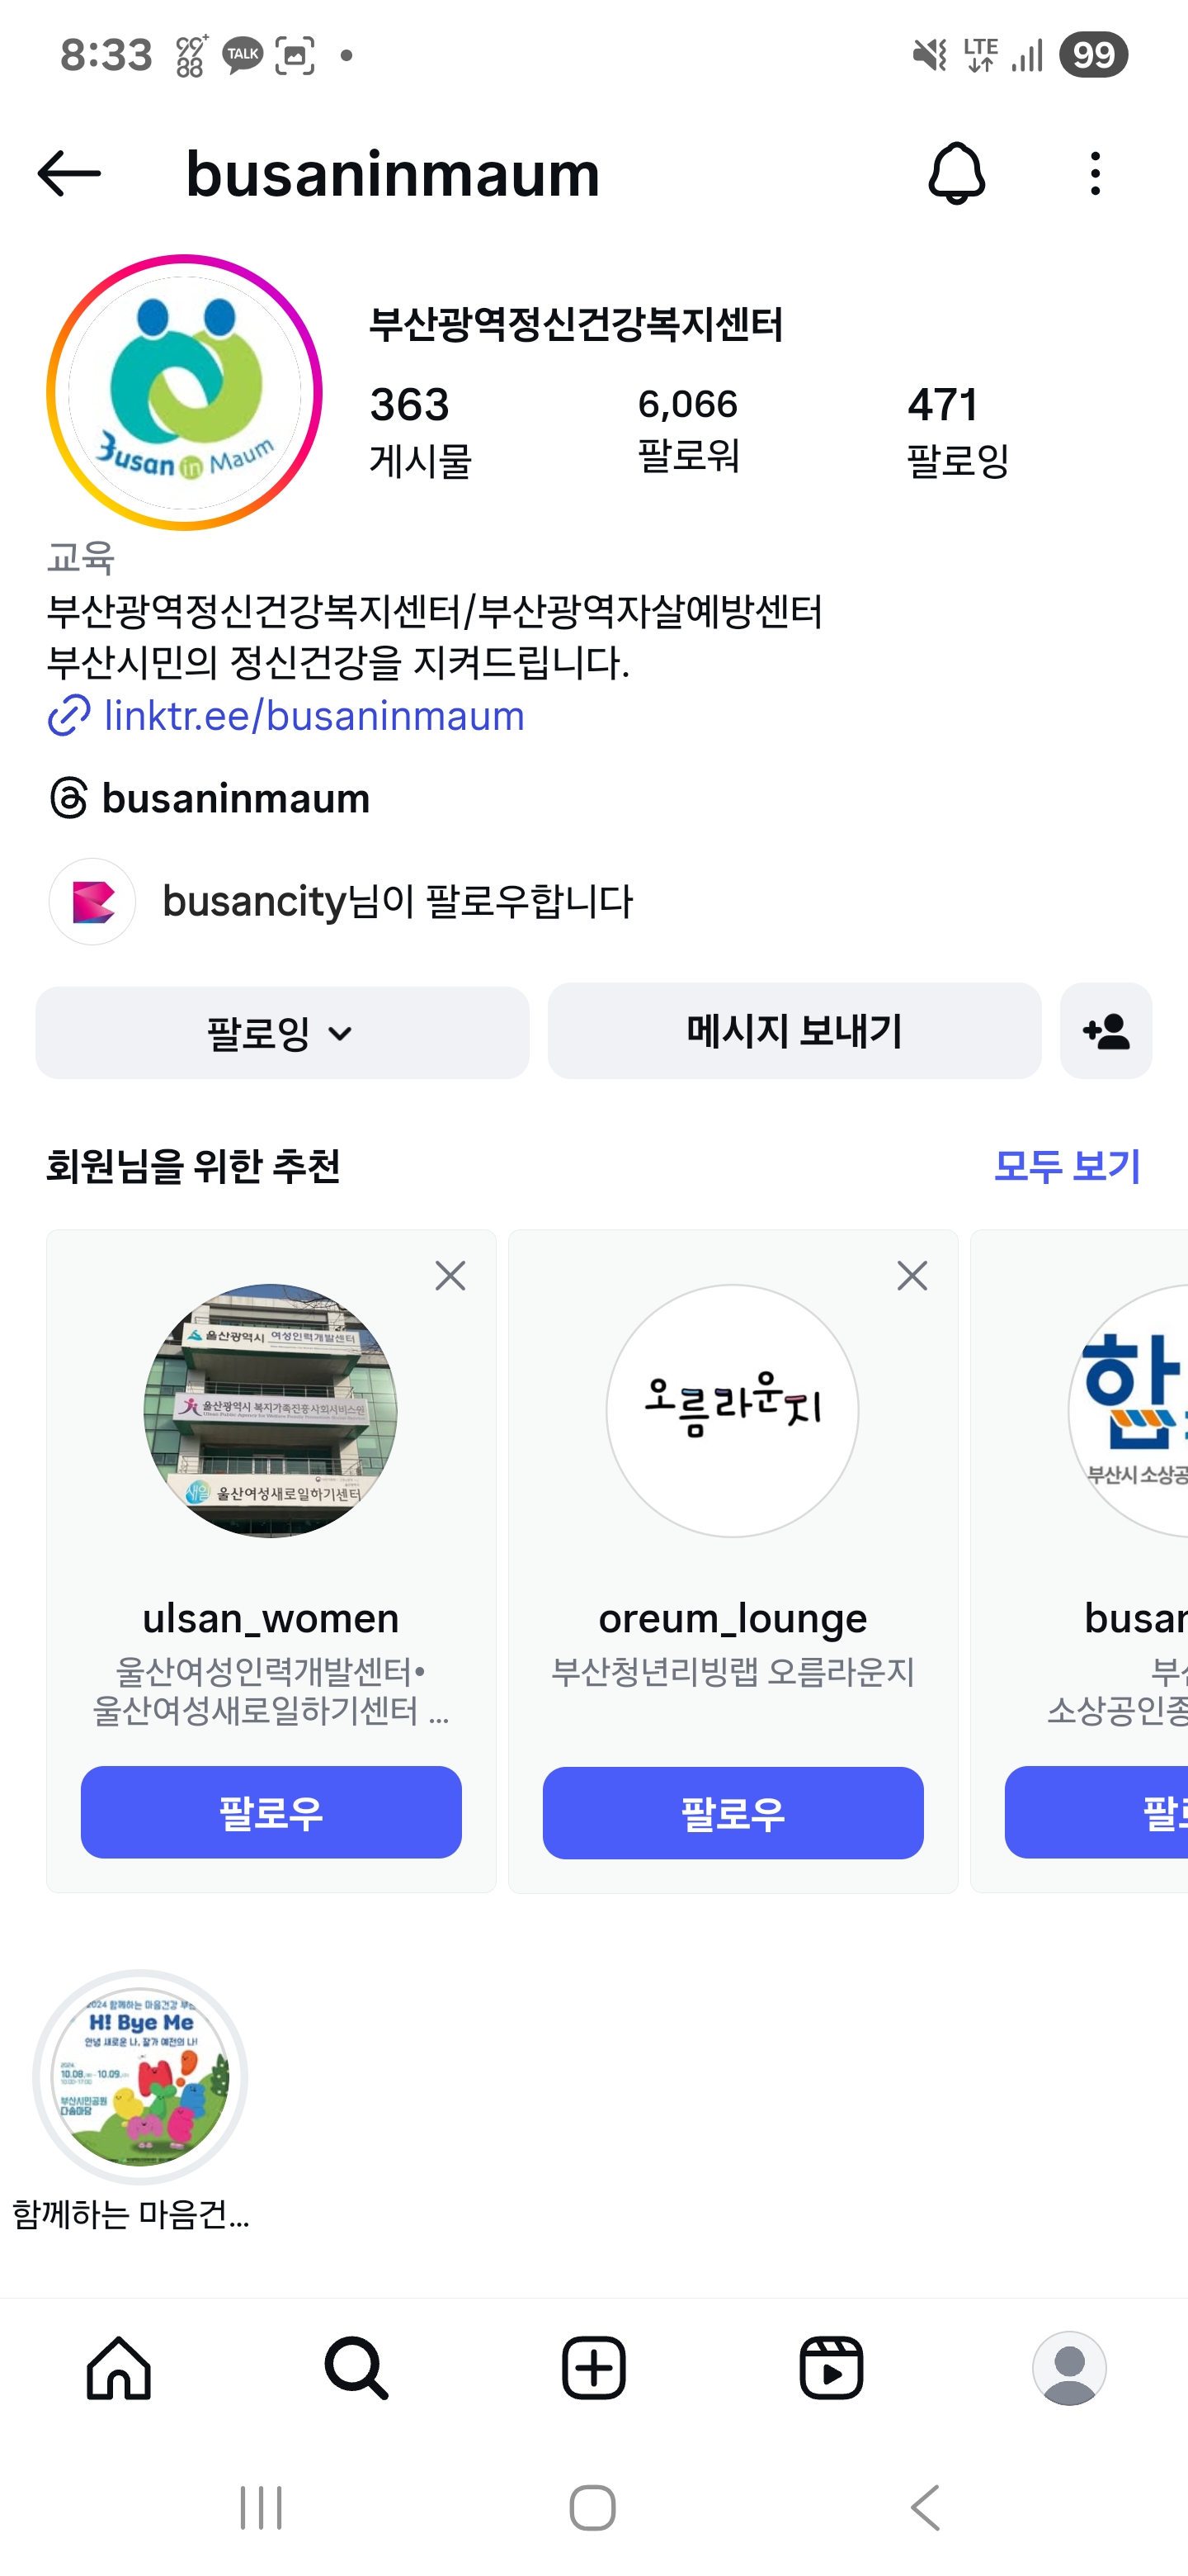The width and height of the screenshot is (1188, 2576).
Task: Open the Reels tab icon
Action: 832,2368
